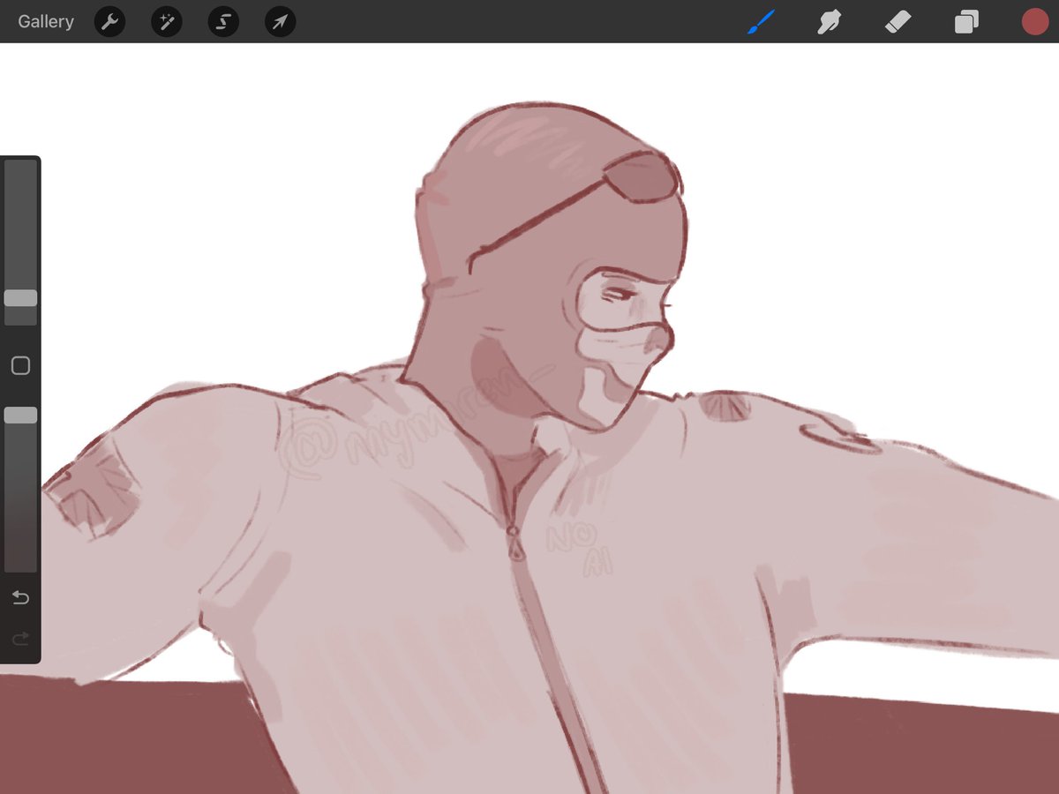Tap the square modify button in sidebar
The width and height of the screenshot is (1059, 794).
click(20, 365)
